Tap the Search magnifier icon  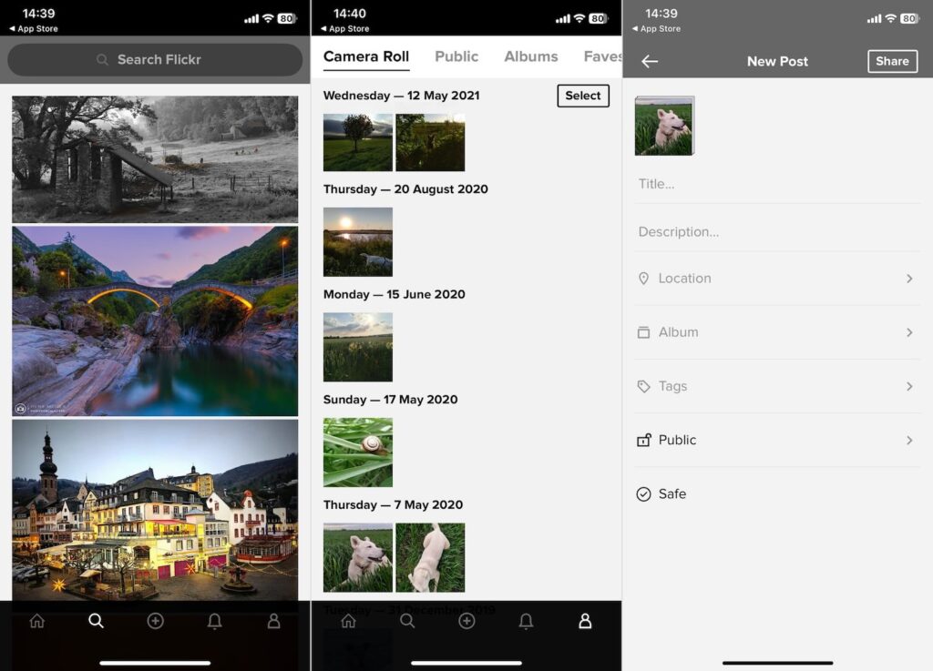click(x=97, y=620)
